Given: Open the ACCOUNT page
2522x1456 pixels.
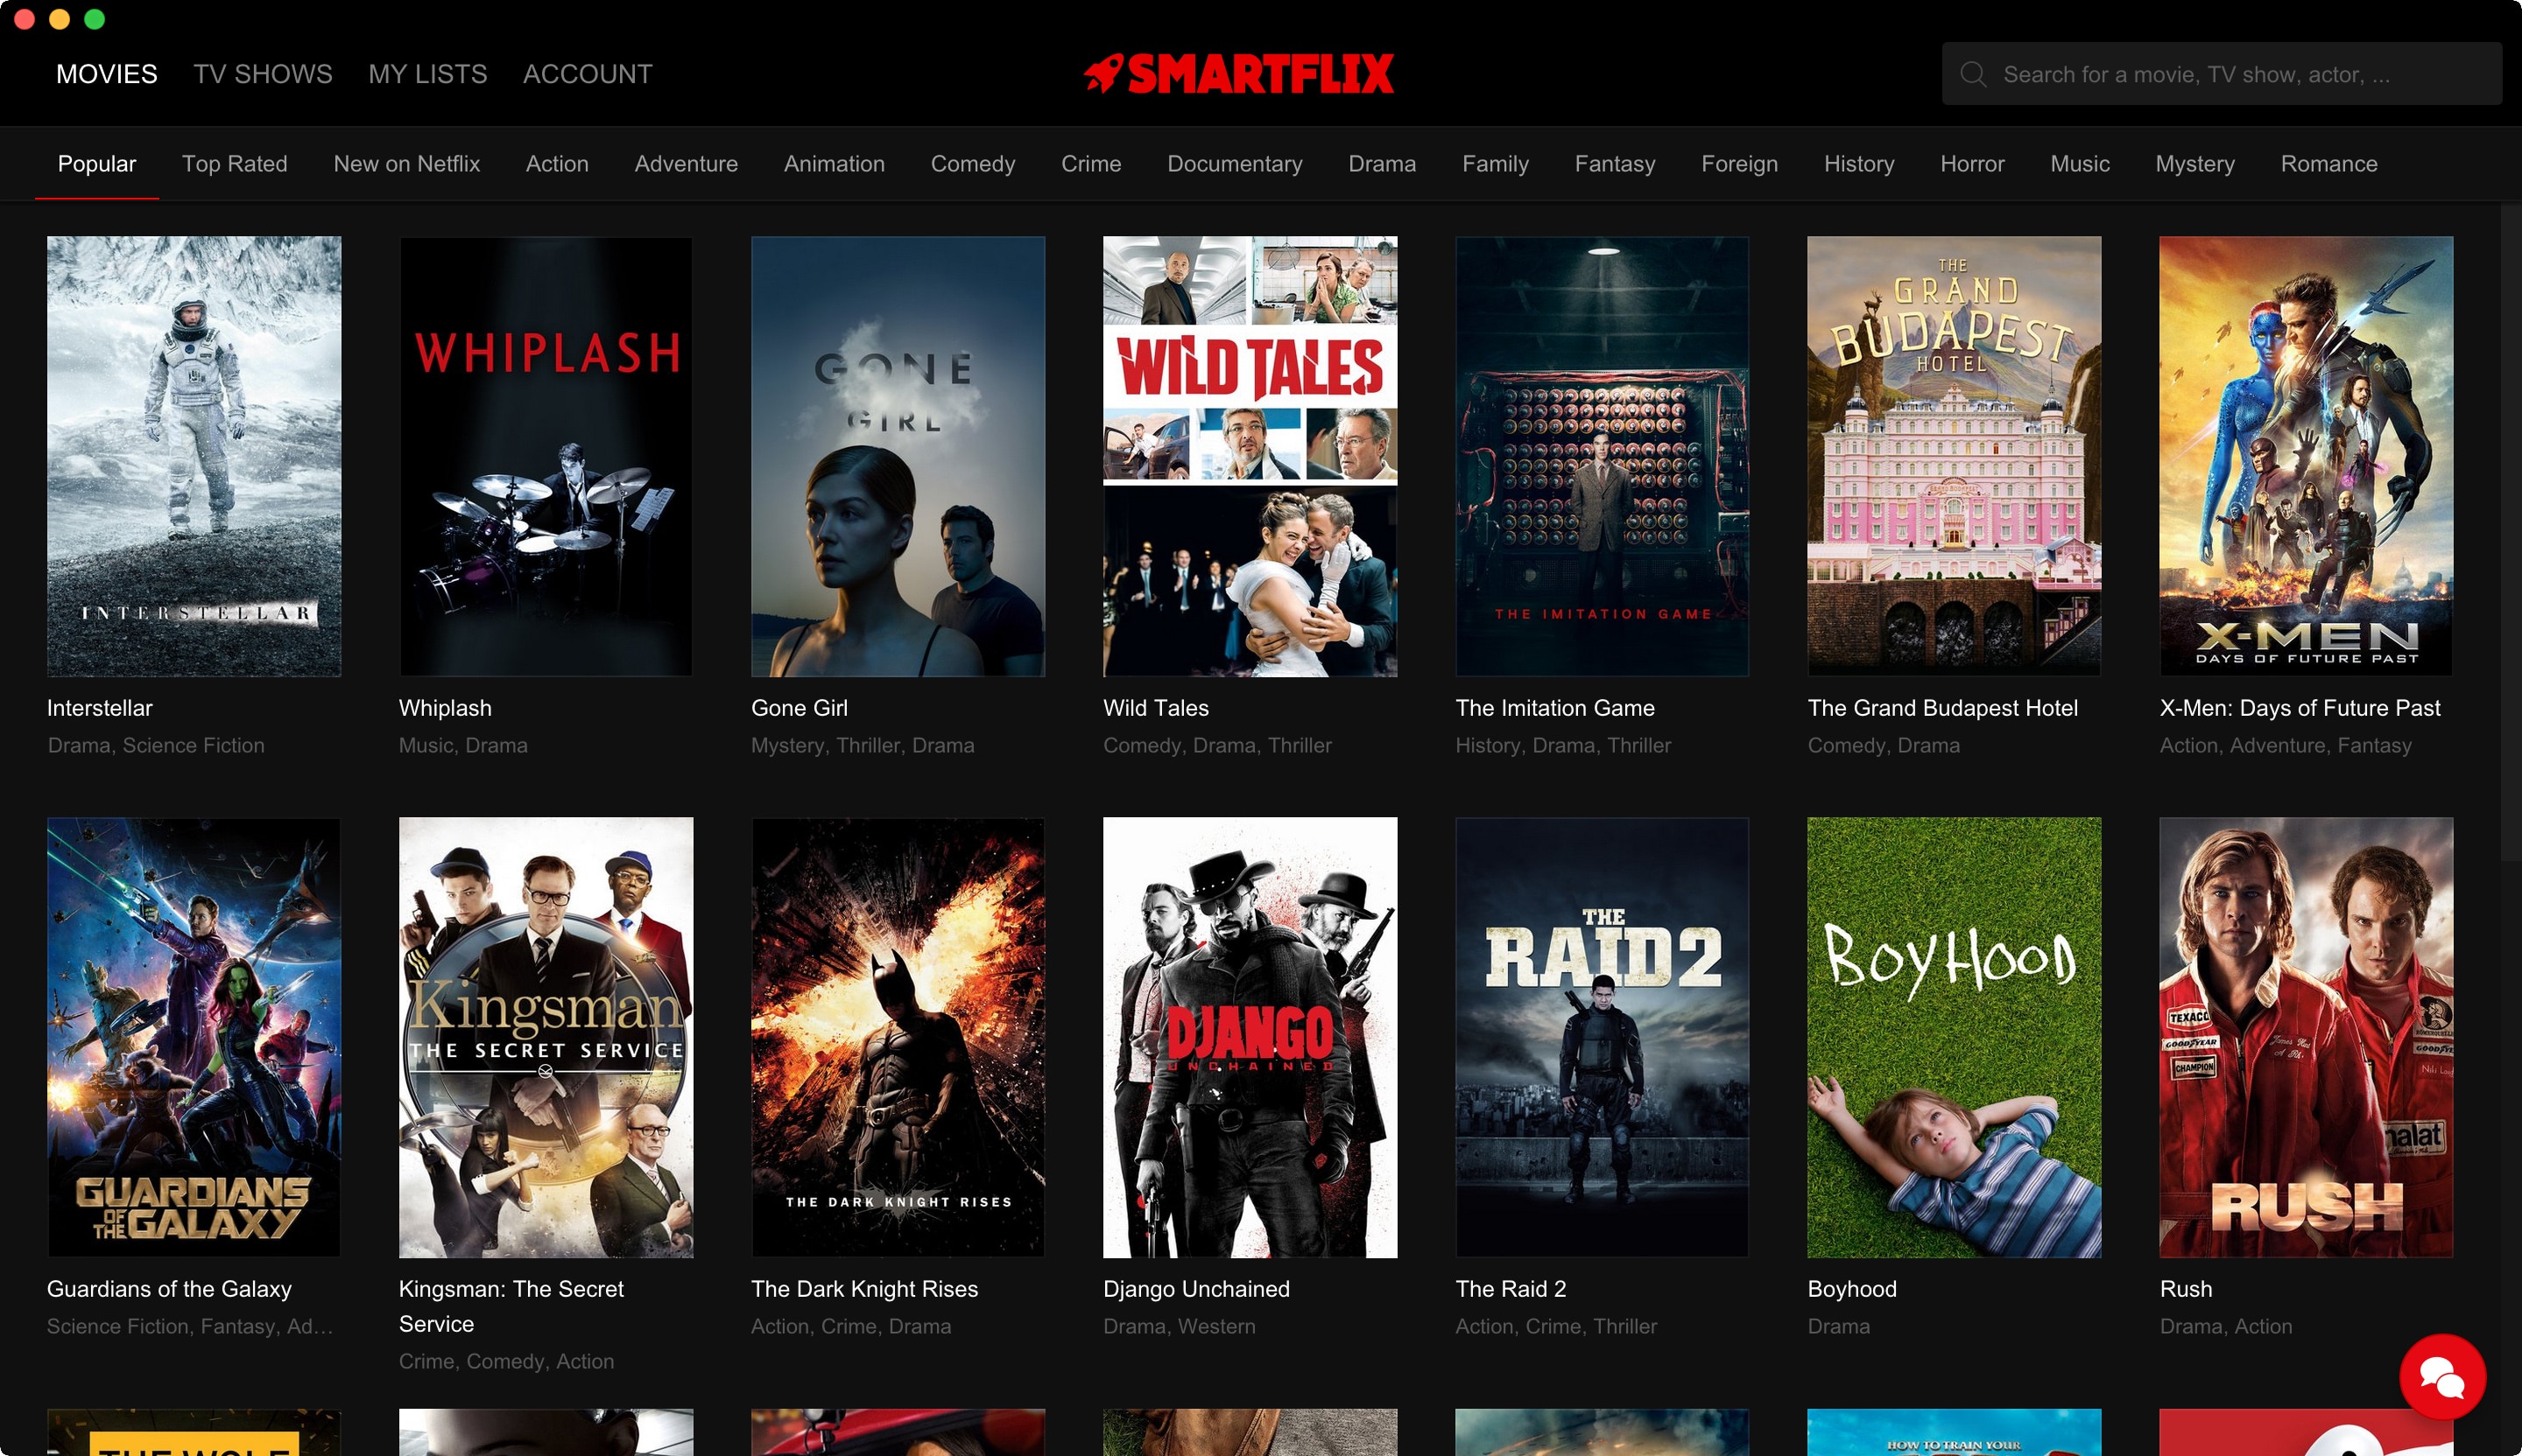Looking at the screenshot, I should (588, 74).
